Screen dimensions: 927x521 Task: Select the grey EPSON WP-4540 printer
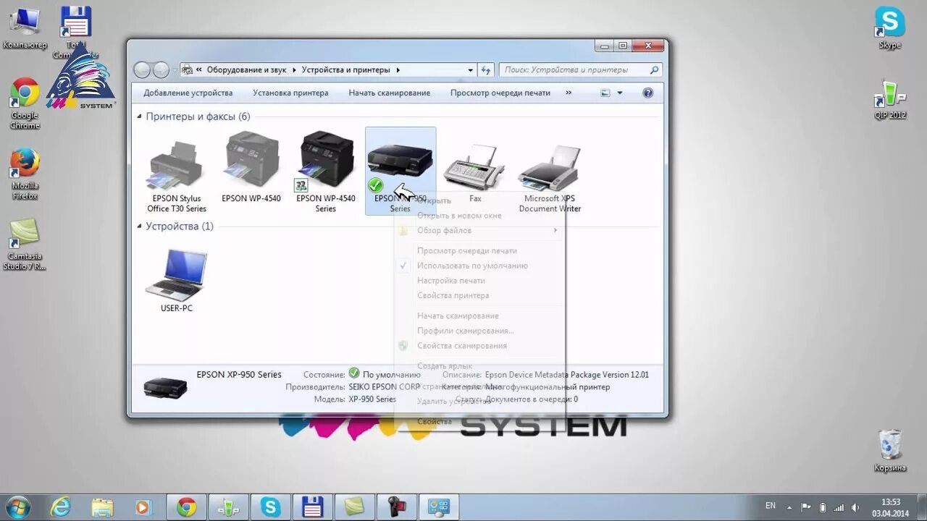pos(251,168)
